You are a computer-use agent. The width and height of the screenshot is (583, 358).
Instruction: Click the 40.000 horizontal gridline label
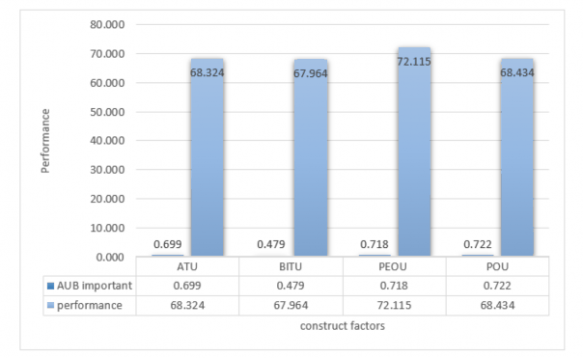(x=107, y=141)
